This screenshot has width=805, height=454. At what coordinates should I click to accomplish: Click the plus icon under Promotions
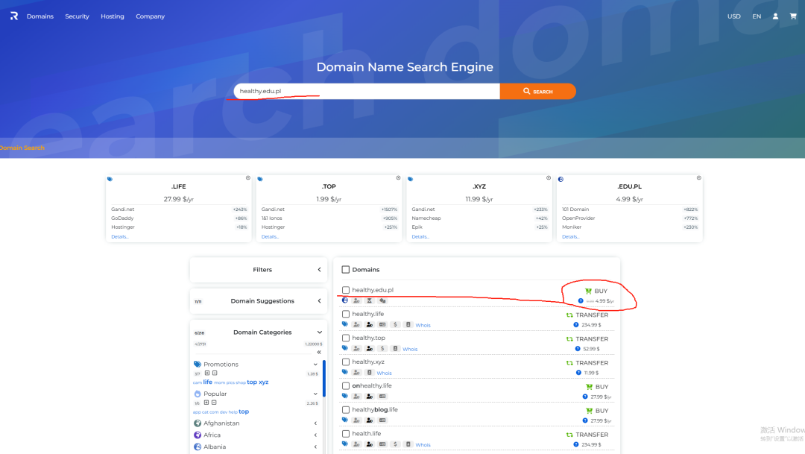207,373
